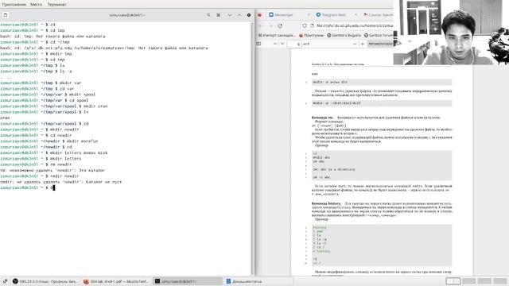Click the tracking protection shield icon
This screenshot has height=286, width=509.
pos(305,25)
